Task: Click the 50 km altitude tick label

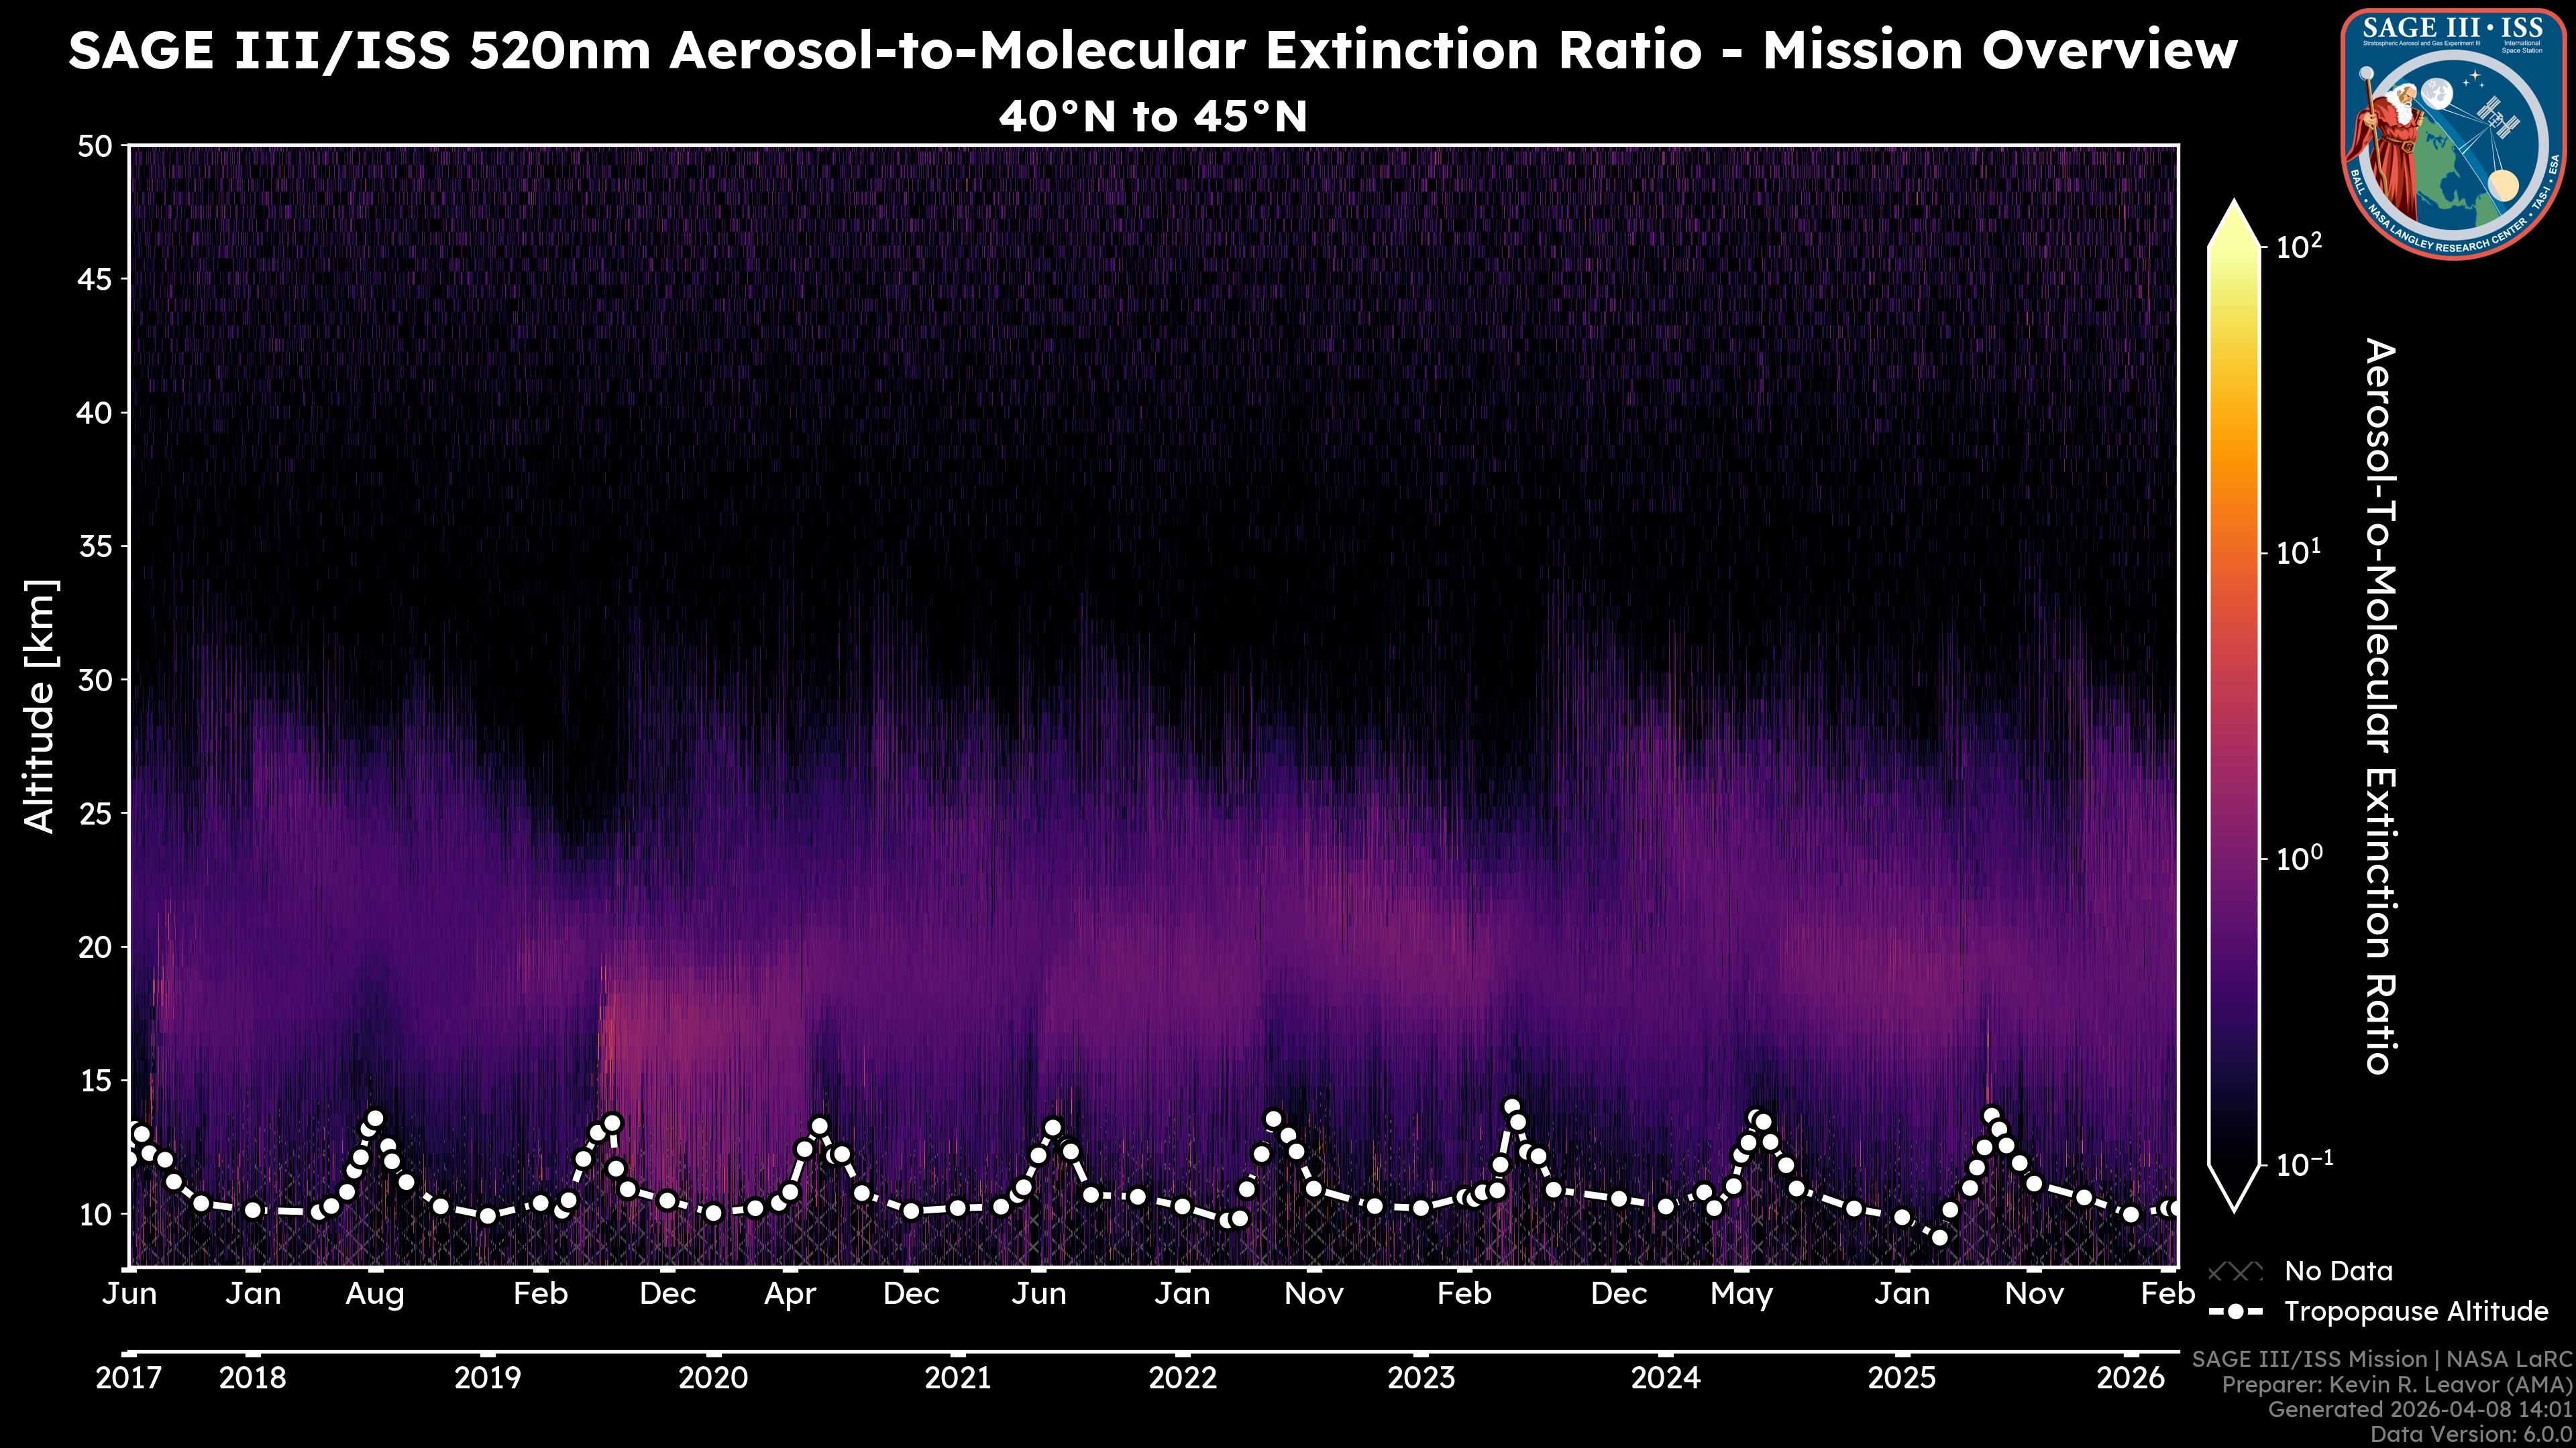Action: pyautogui.click(x=96, y=147)
